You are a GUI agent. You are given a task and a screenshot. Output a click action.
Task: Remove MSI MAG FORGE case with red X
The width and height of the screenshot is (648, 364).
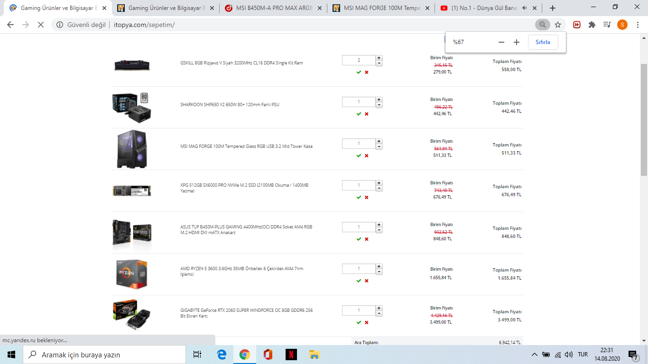pyautogui.click(x=367, y=155)
